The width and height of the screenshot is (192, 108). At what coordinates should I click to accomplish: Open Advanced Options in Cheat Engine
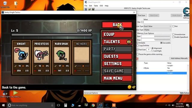pyautogui.click(x=91, y=93)
